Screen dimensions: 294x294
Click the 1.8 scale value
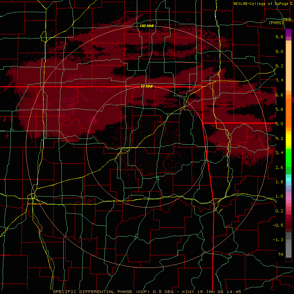(279, 182)
